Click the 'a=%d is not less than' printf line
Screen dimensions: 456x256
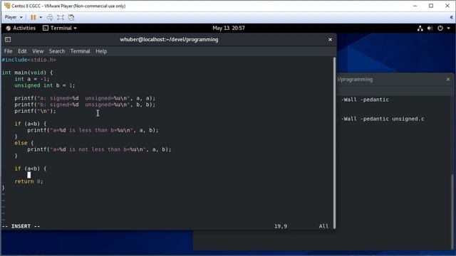[x=99, y=149]
